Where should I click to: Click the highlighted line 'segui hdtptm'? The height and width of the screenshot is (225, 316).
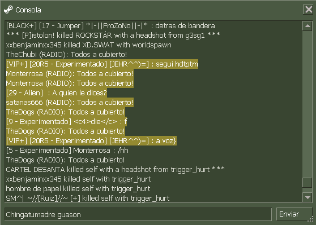[x=102, y=64]
